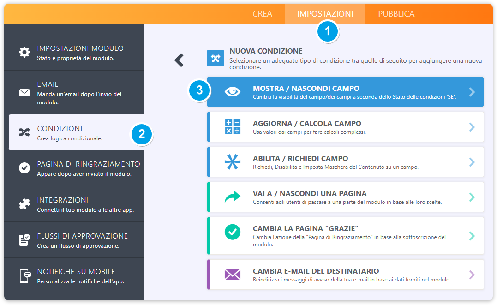Open the Email settings section
Screen dimensions: 497x305
click(x=74, y=93)
